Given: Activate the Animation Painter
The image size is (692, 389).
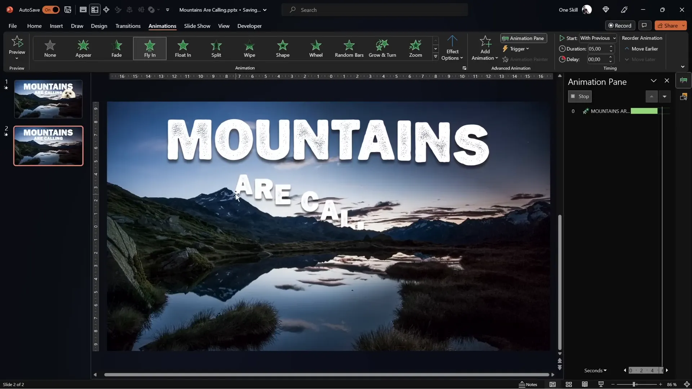Looking at the screenshot, I should 525,59.
